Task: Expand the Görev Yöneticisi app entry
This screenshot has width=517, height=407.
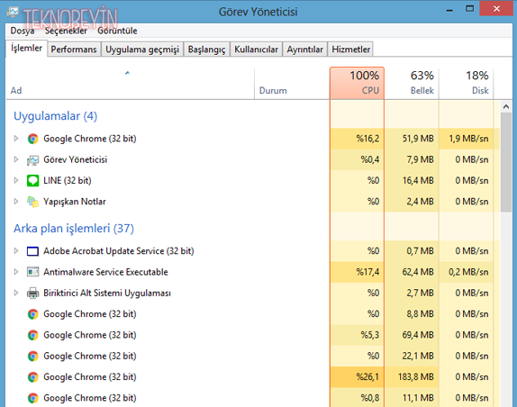Action: (x=16, y=159)
